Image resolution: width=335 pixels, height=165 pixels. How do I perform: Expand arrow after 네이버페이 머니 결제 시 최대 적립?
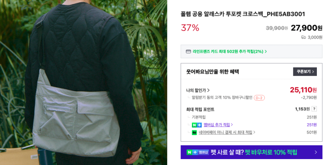click(x=254, y=132)
